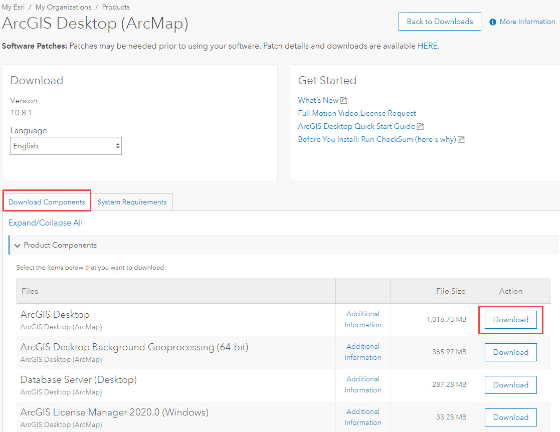
Task: Download ArcGIS License Manager 2020.0 (Windows)
Action: click(x=511, y=417)
